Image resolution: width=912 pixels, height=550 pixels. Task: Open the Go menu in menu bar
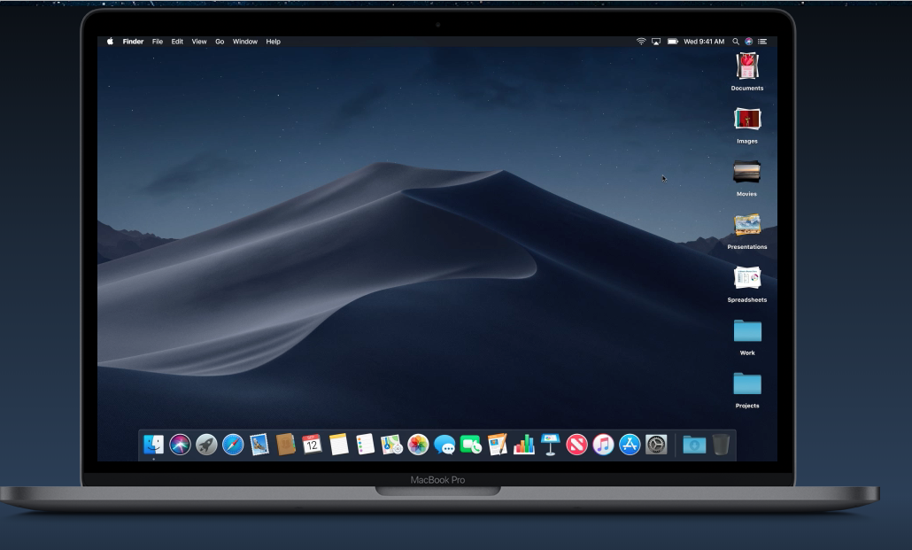220,42
